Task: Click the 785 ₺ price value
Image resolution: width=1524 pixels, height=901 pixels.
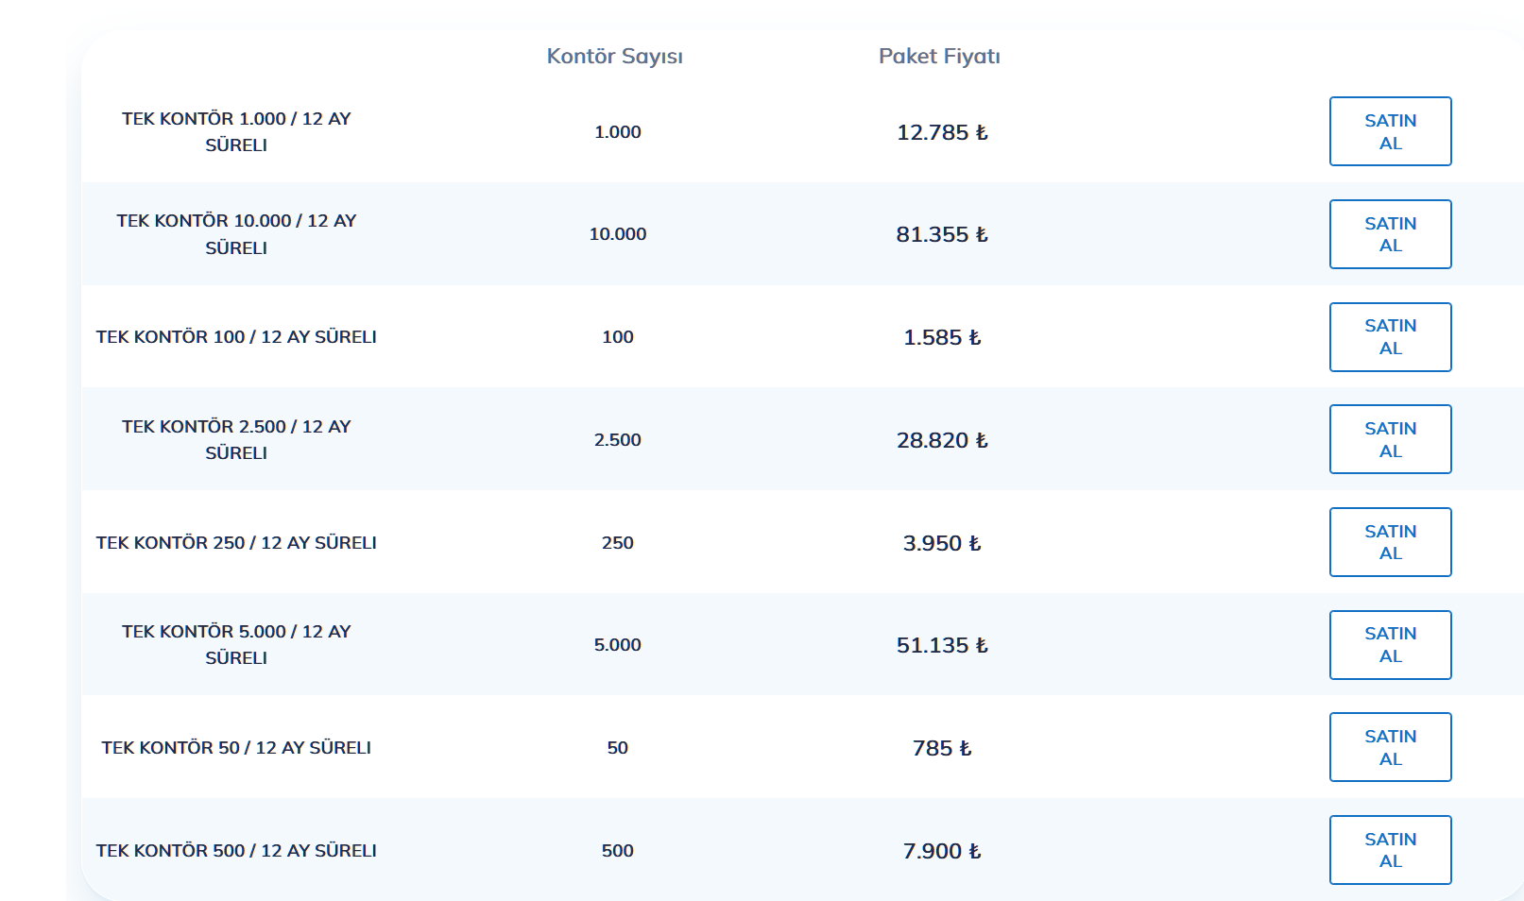Action: pos(942,748)
